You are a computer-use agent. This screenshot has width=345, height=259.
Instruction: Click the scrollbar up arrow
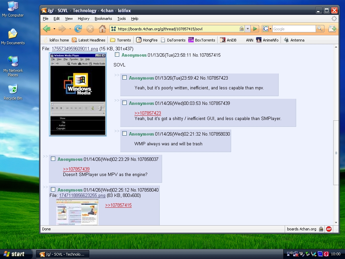click(336, 47)
